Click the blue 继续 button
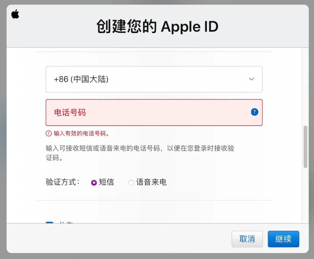 [x=283, y=239]
